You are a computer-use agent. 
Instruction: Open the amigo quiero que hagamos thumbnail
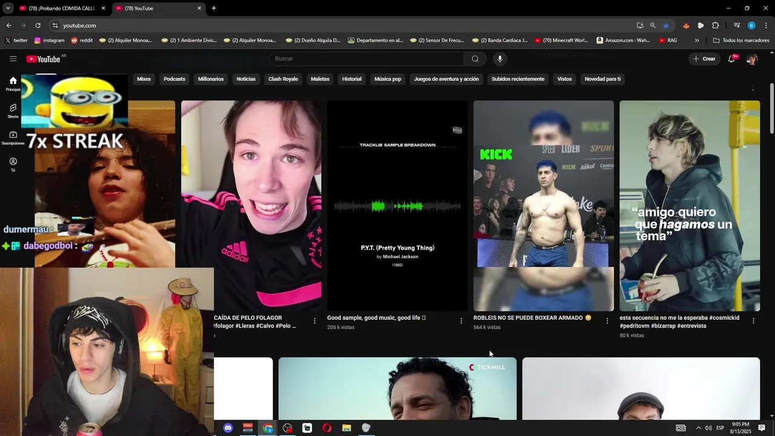[690, 206]
